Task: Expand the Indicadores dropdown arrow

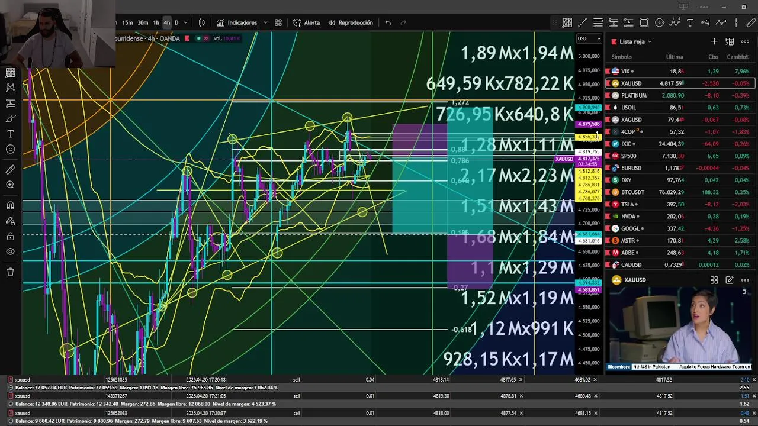Action: [x=265, y=22]
